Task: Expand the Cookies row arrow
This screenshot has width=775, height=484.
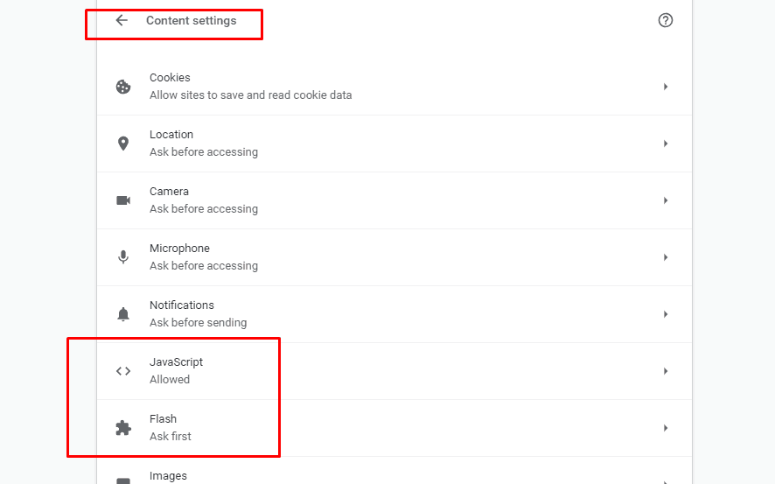Action: point(666,87)
